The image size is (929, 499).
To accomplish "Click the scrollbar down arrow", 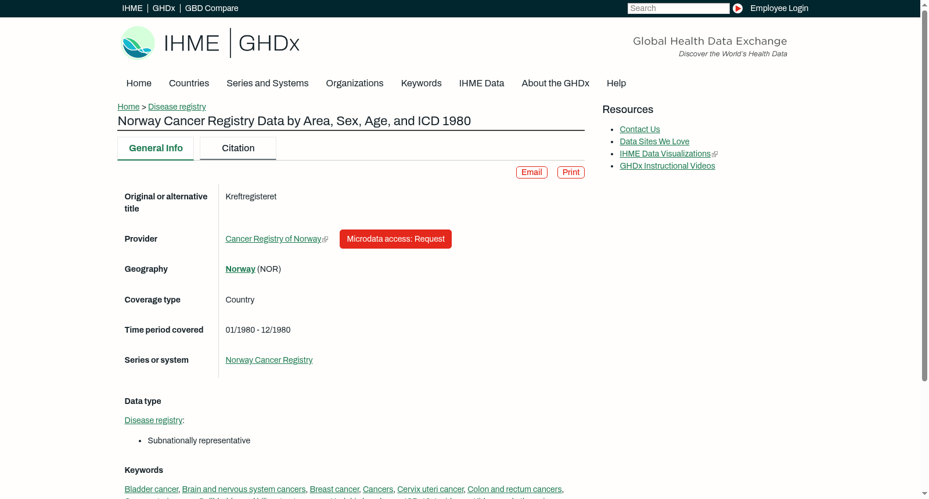I will [x=924, y=494].
